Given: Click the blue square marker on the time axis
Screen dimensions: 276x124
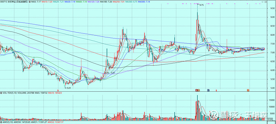Looking at the screenshot, I should pos(208,90).
